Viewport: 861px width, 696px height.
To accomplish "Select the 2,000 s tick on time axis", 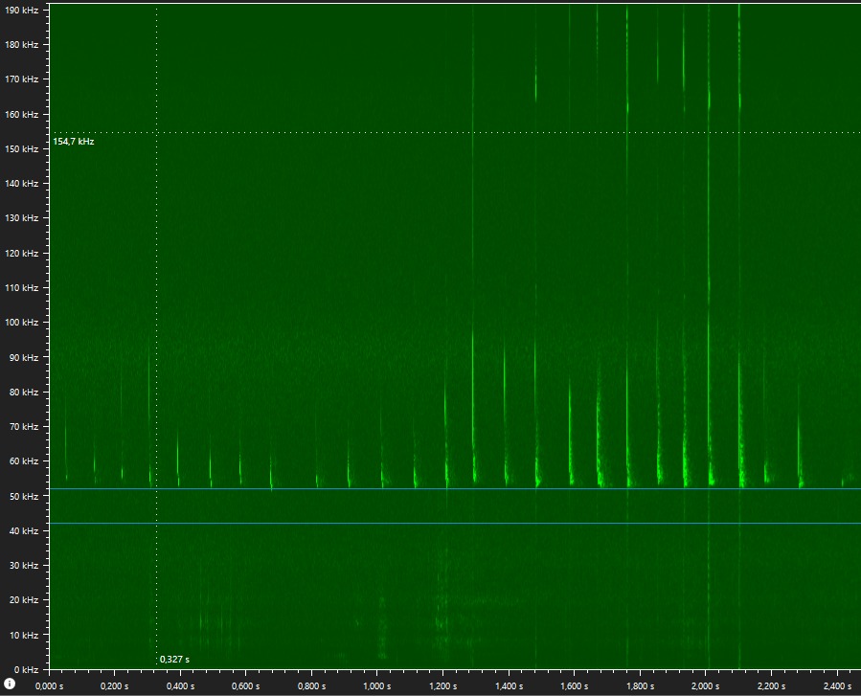I will [x=704, y=674].
